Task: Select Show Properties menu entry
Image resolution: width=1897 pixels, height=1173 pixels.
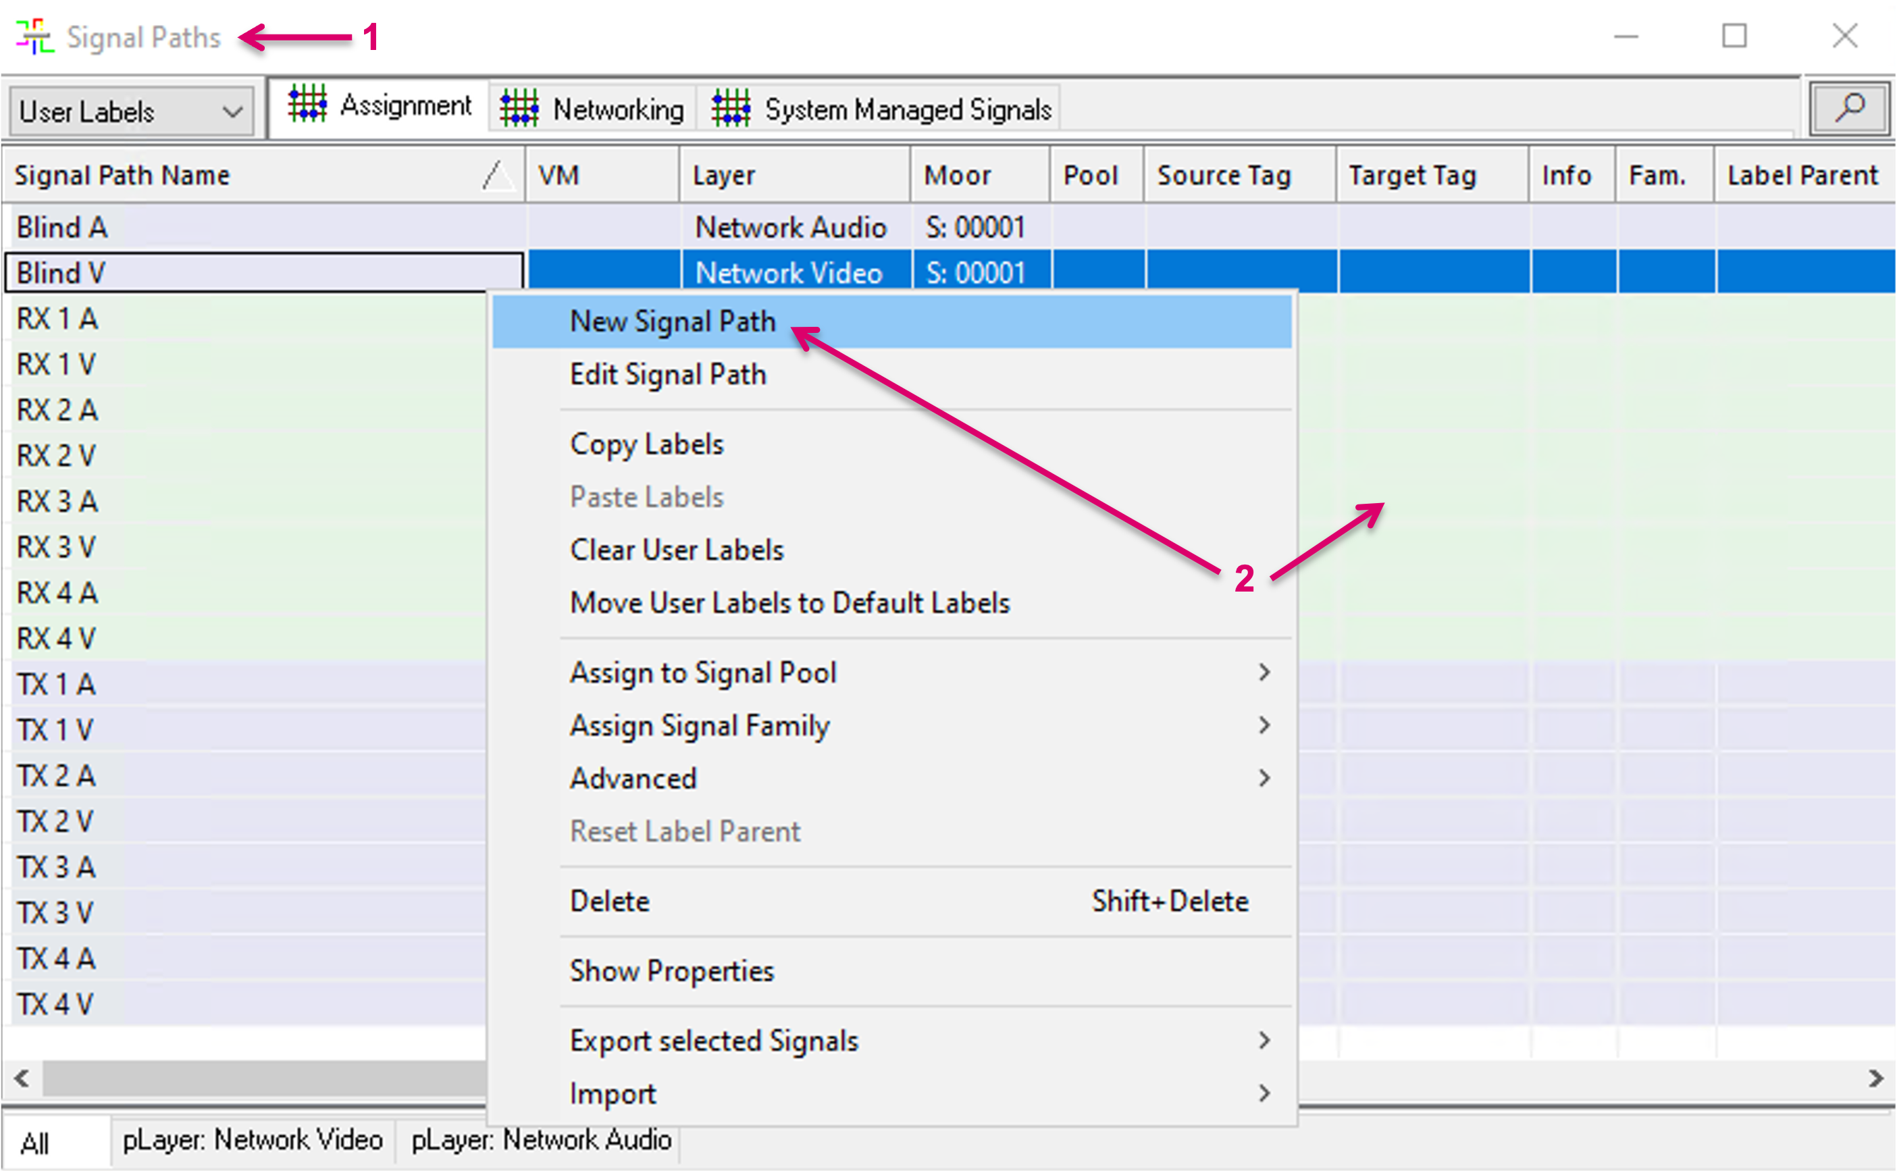Action: (x=672, y=970)
